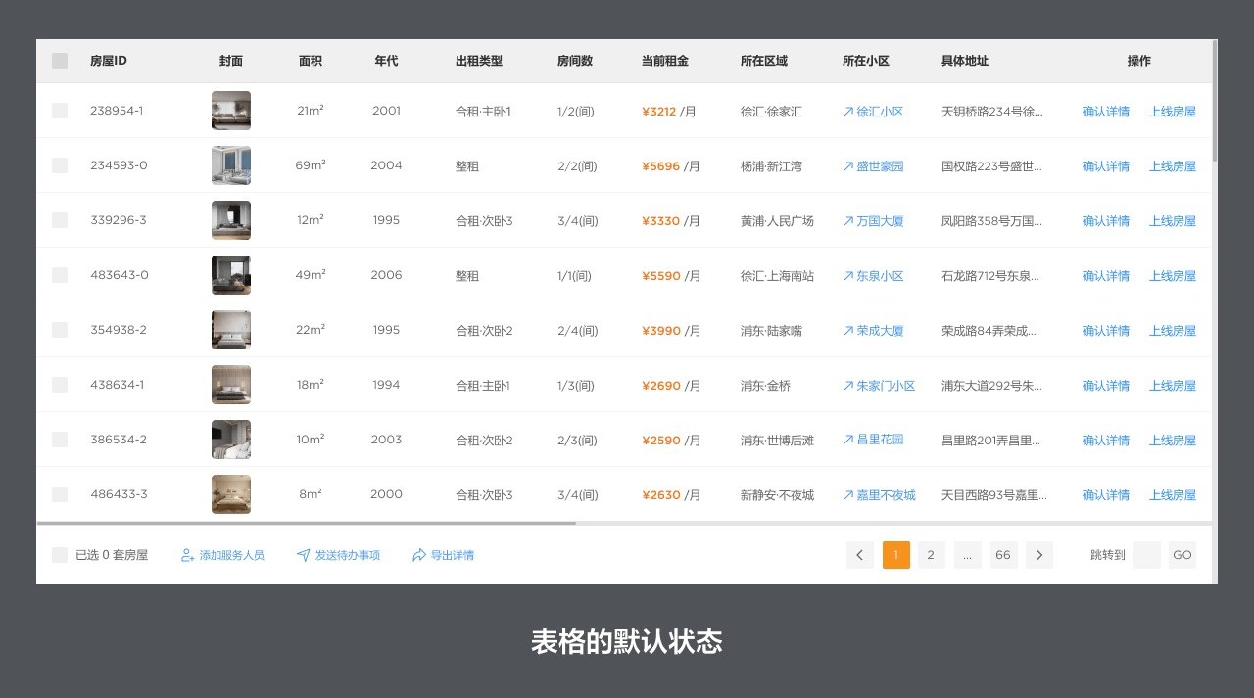Open cover thumbnail of house 238954-1
This screenshot has width=1254, height=698.
click(231, 111)
